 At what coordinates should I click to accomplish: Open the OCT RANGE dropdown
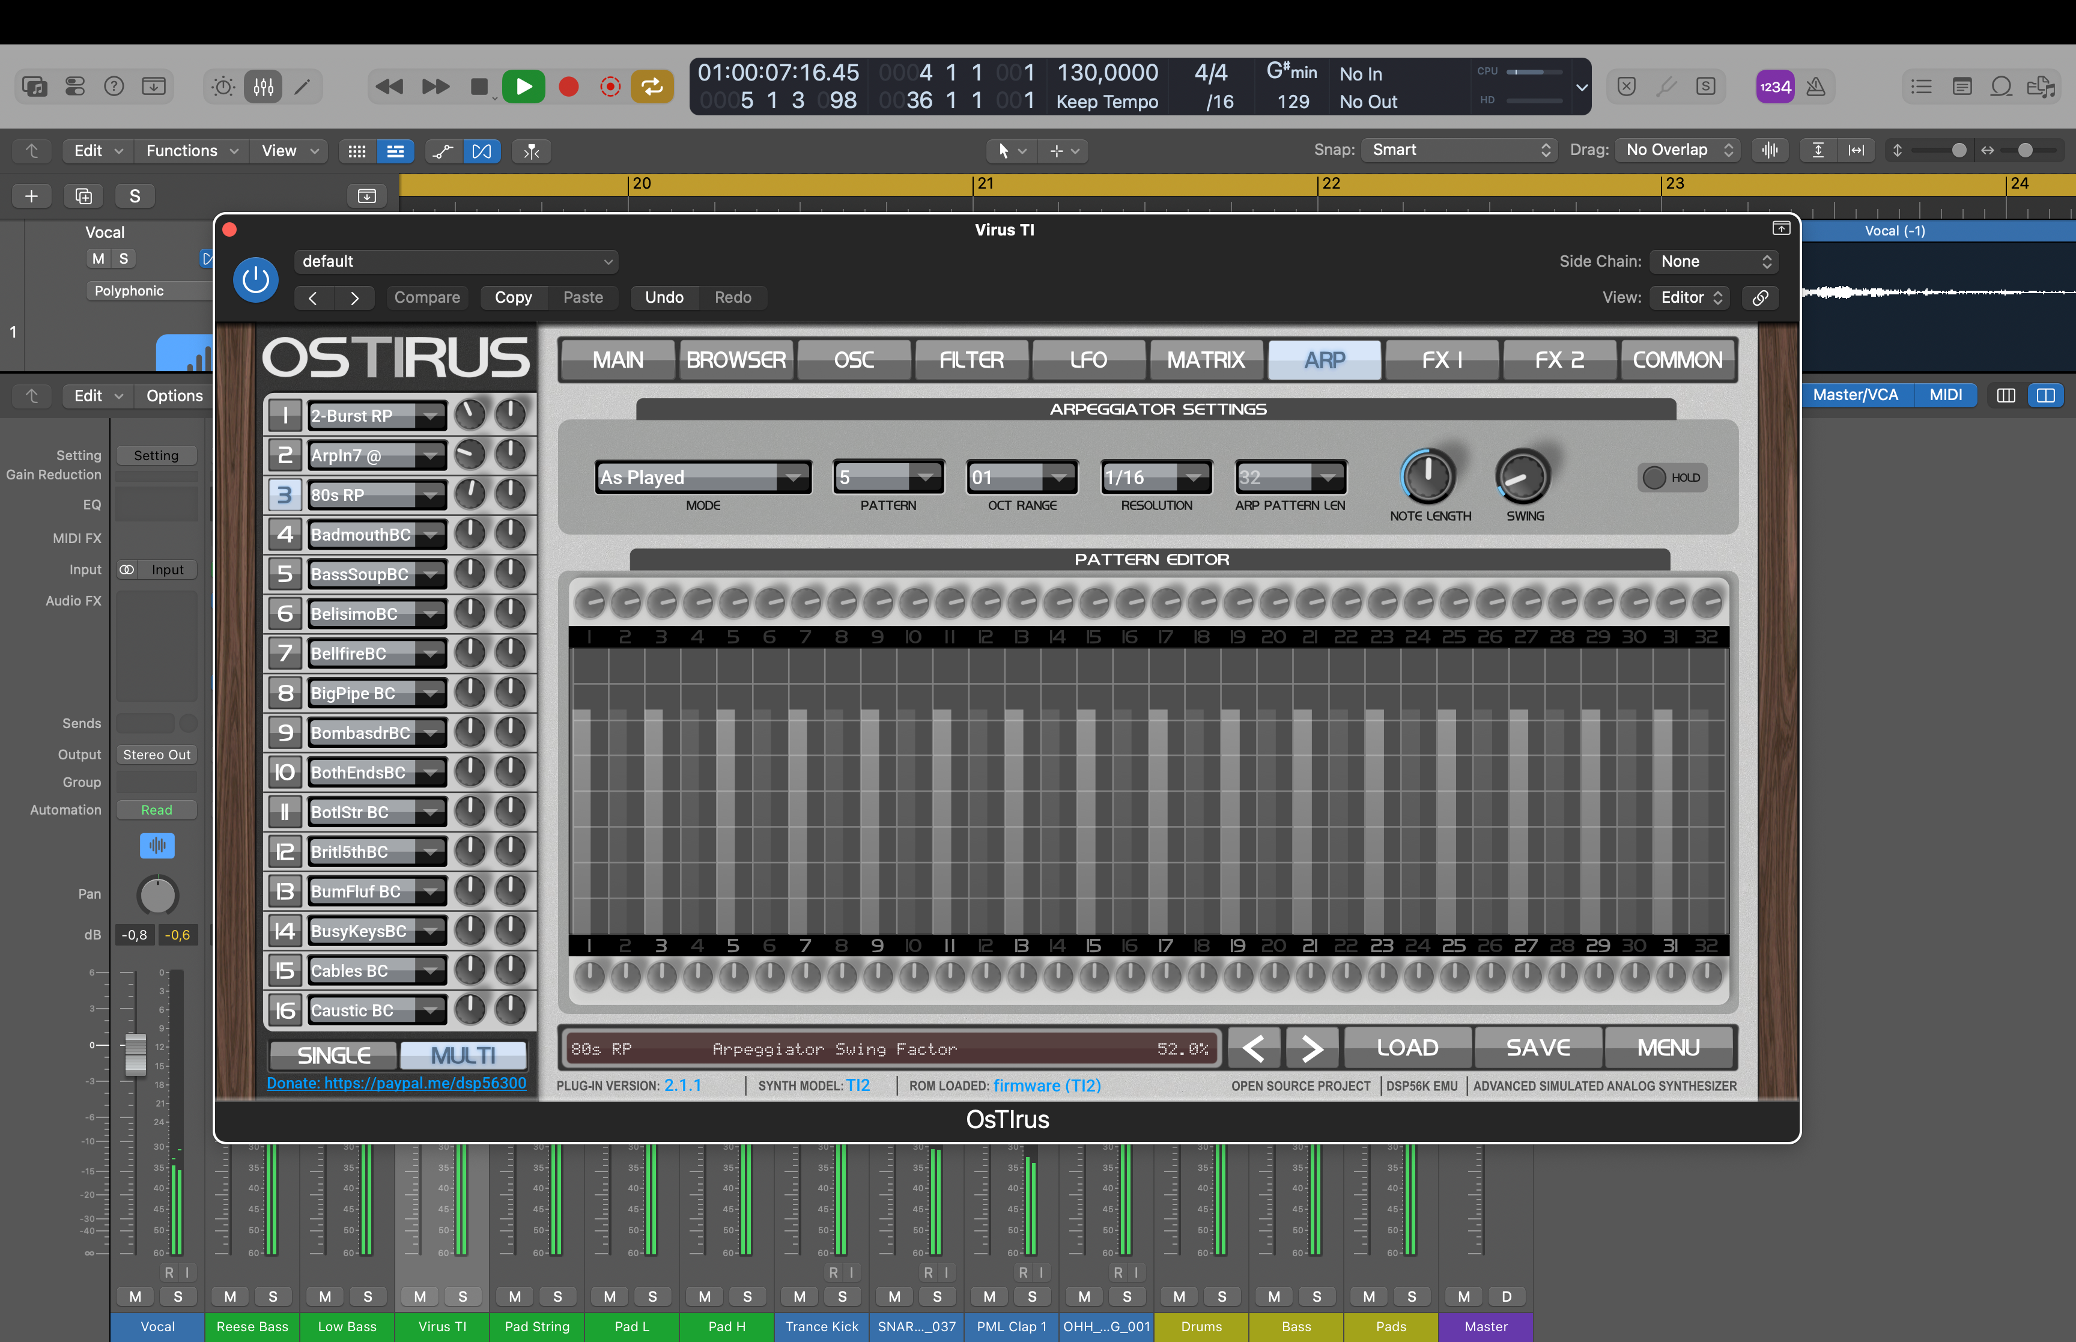(x=1022, y=478)
